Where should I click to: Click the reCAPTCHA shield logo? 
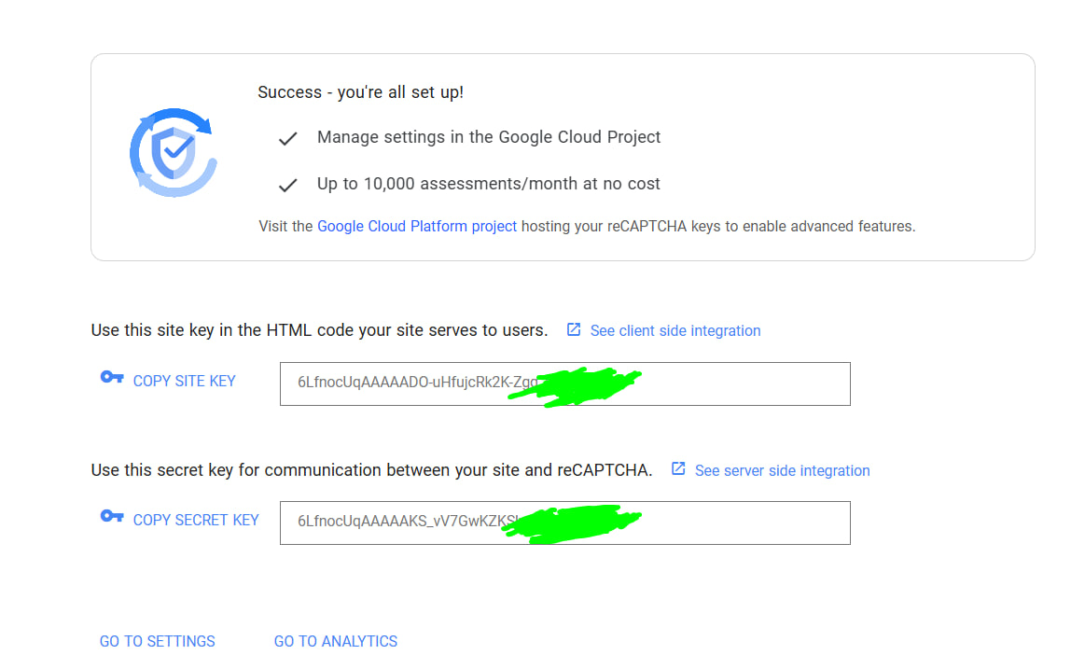(x=173, y=153)
